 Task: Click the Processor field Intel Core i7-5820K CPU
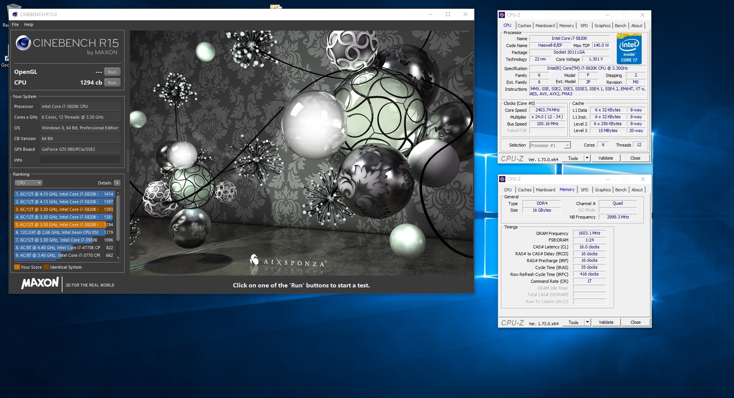[x=80, y=106]
